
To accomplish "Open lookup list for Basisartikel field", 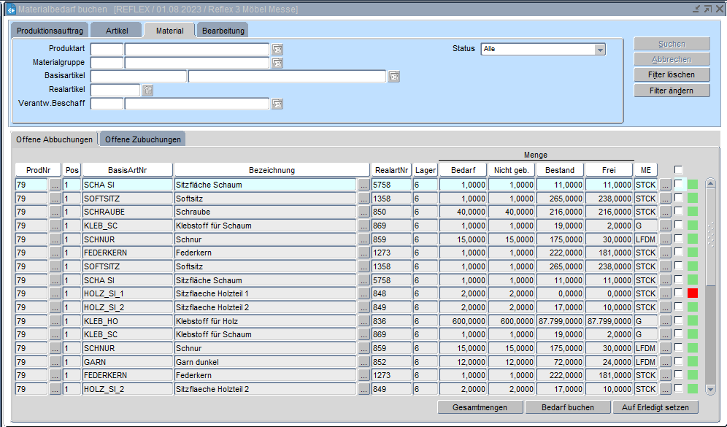I will coord(394,77).
